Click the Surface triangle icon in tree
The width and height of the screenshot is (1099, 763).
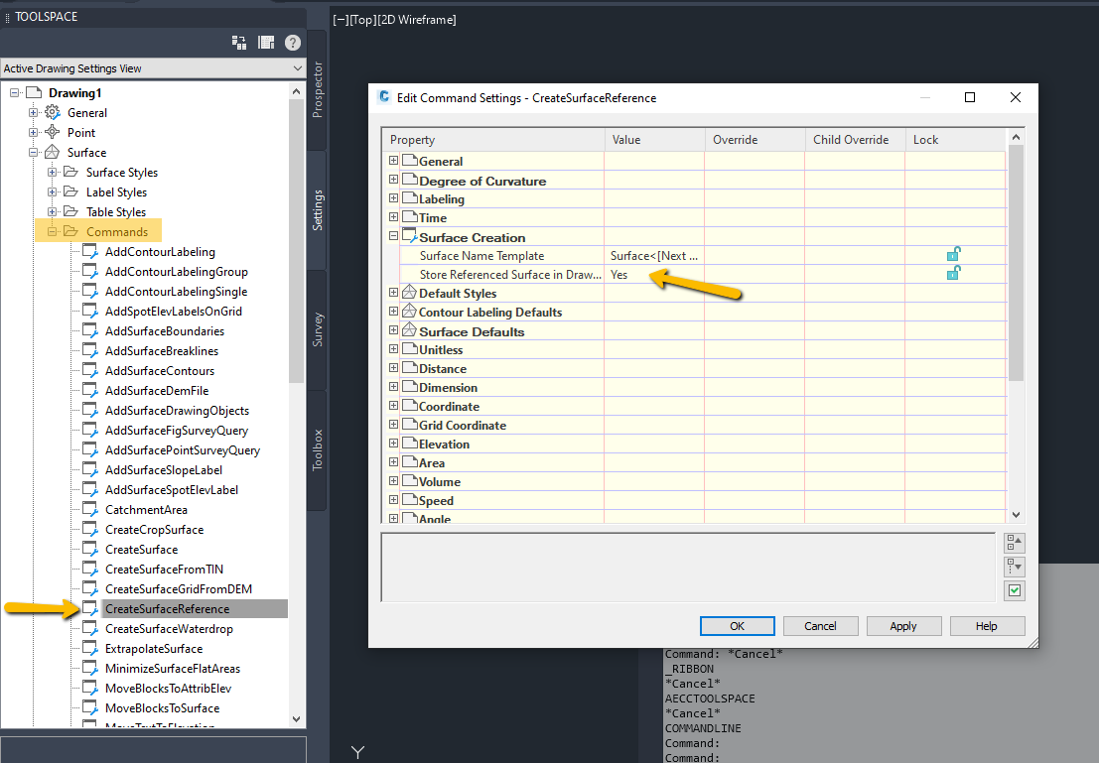click(x=53, y=152)
